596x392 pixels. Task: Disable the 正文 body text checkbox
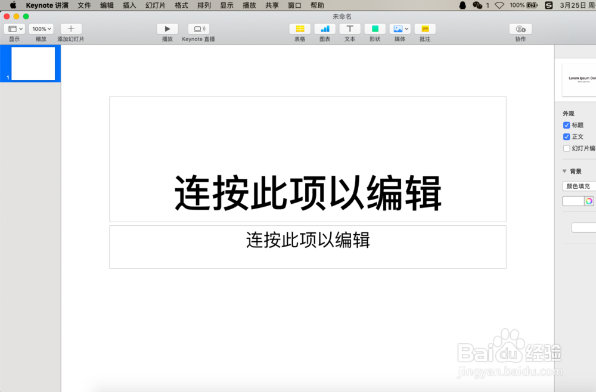click(567, 136)
